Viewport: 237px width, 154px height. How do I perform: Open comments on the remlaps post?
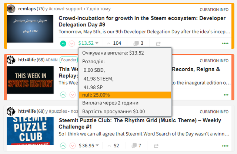click(x=138, y=43)
